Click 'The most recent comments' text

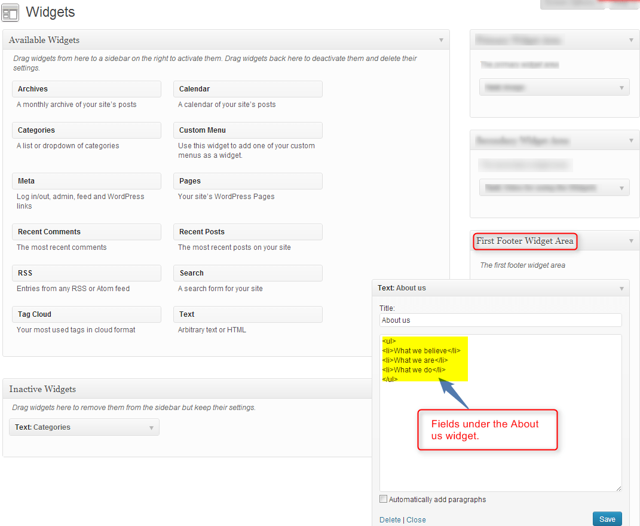tap(62, 247)
